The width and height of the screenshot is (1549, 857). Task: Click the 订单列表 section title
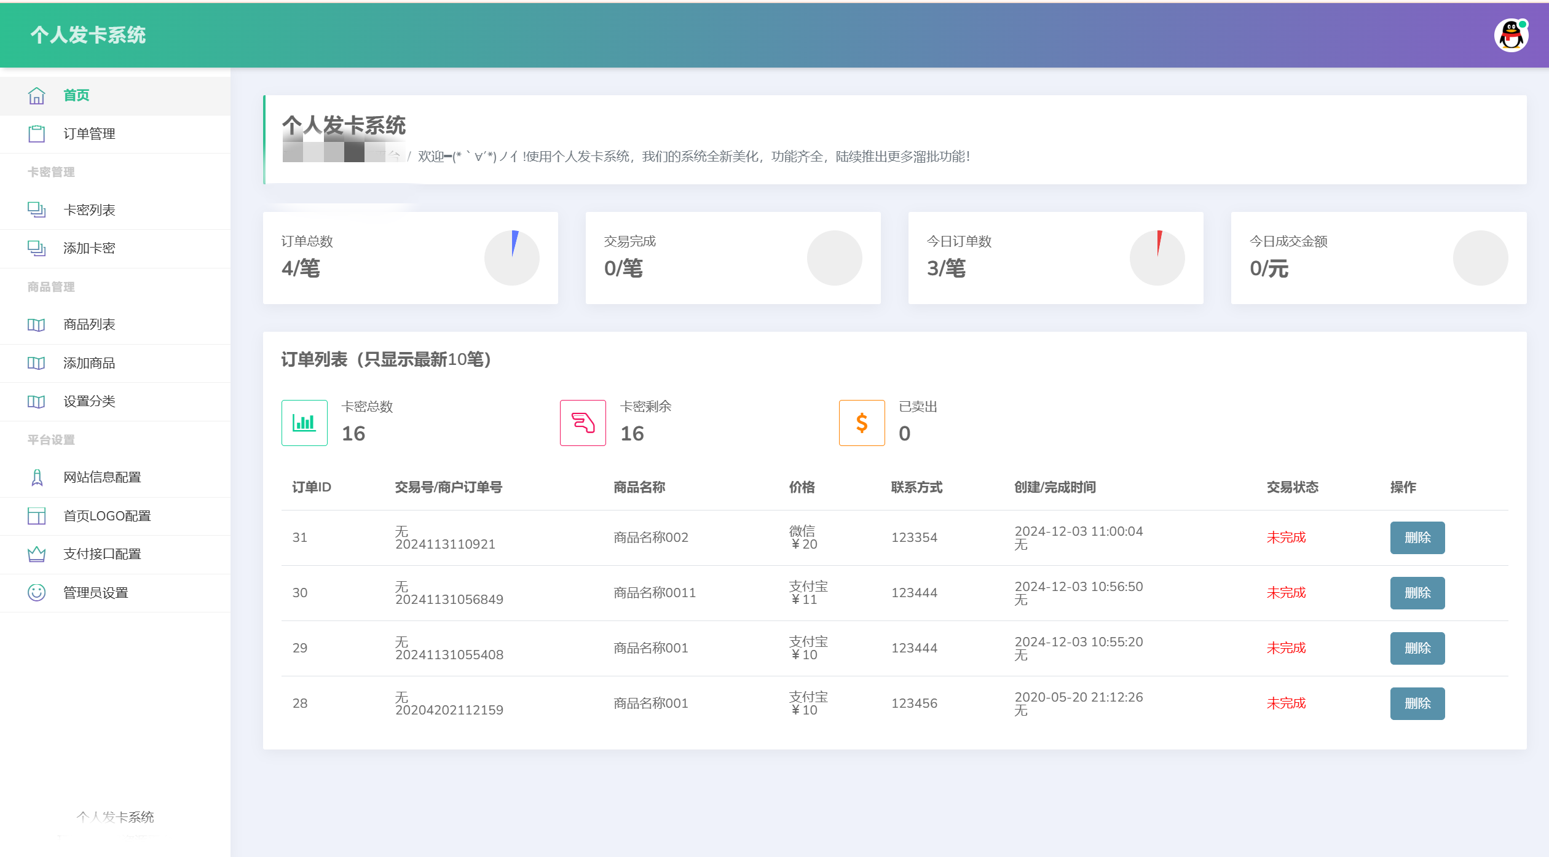[386, 359]
